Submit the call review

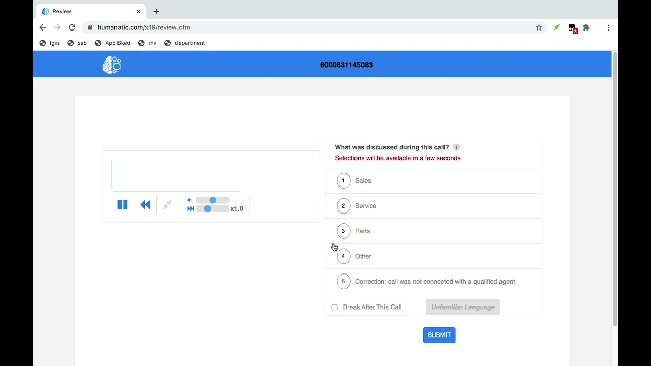[439, 335]
